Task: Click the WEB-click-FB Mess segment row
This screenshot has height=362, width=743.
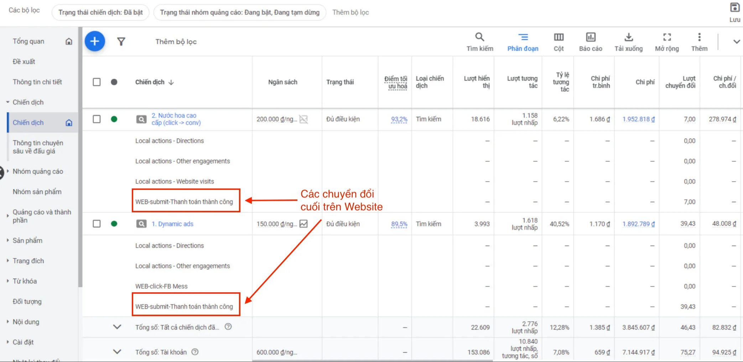Action: 161,286
